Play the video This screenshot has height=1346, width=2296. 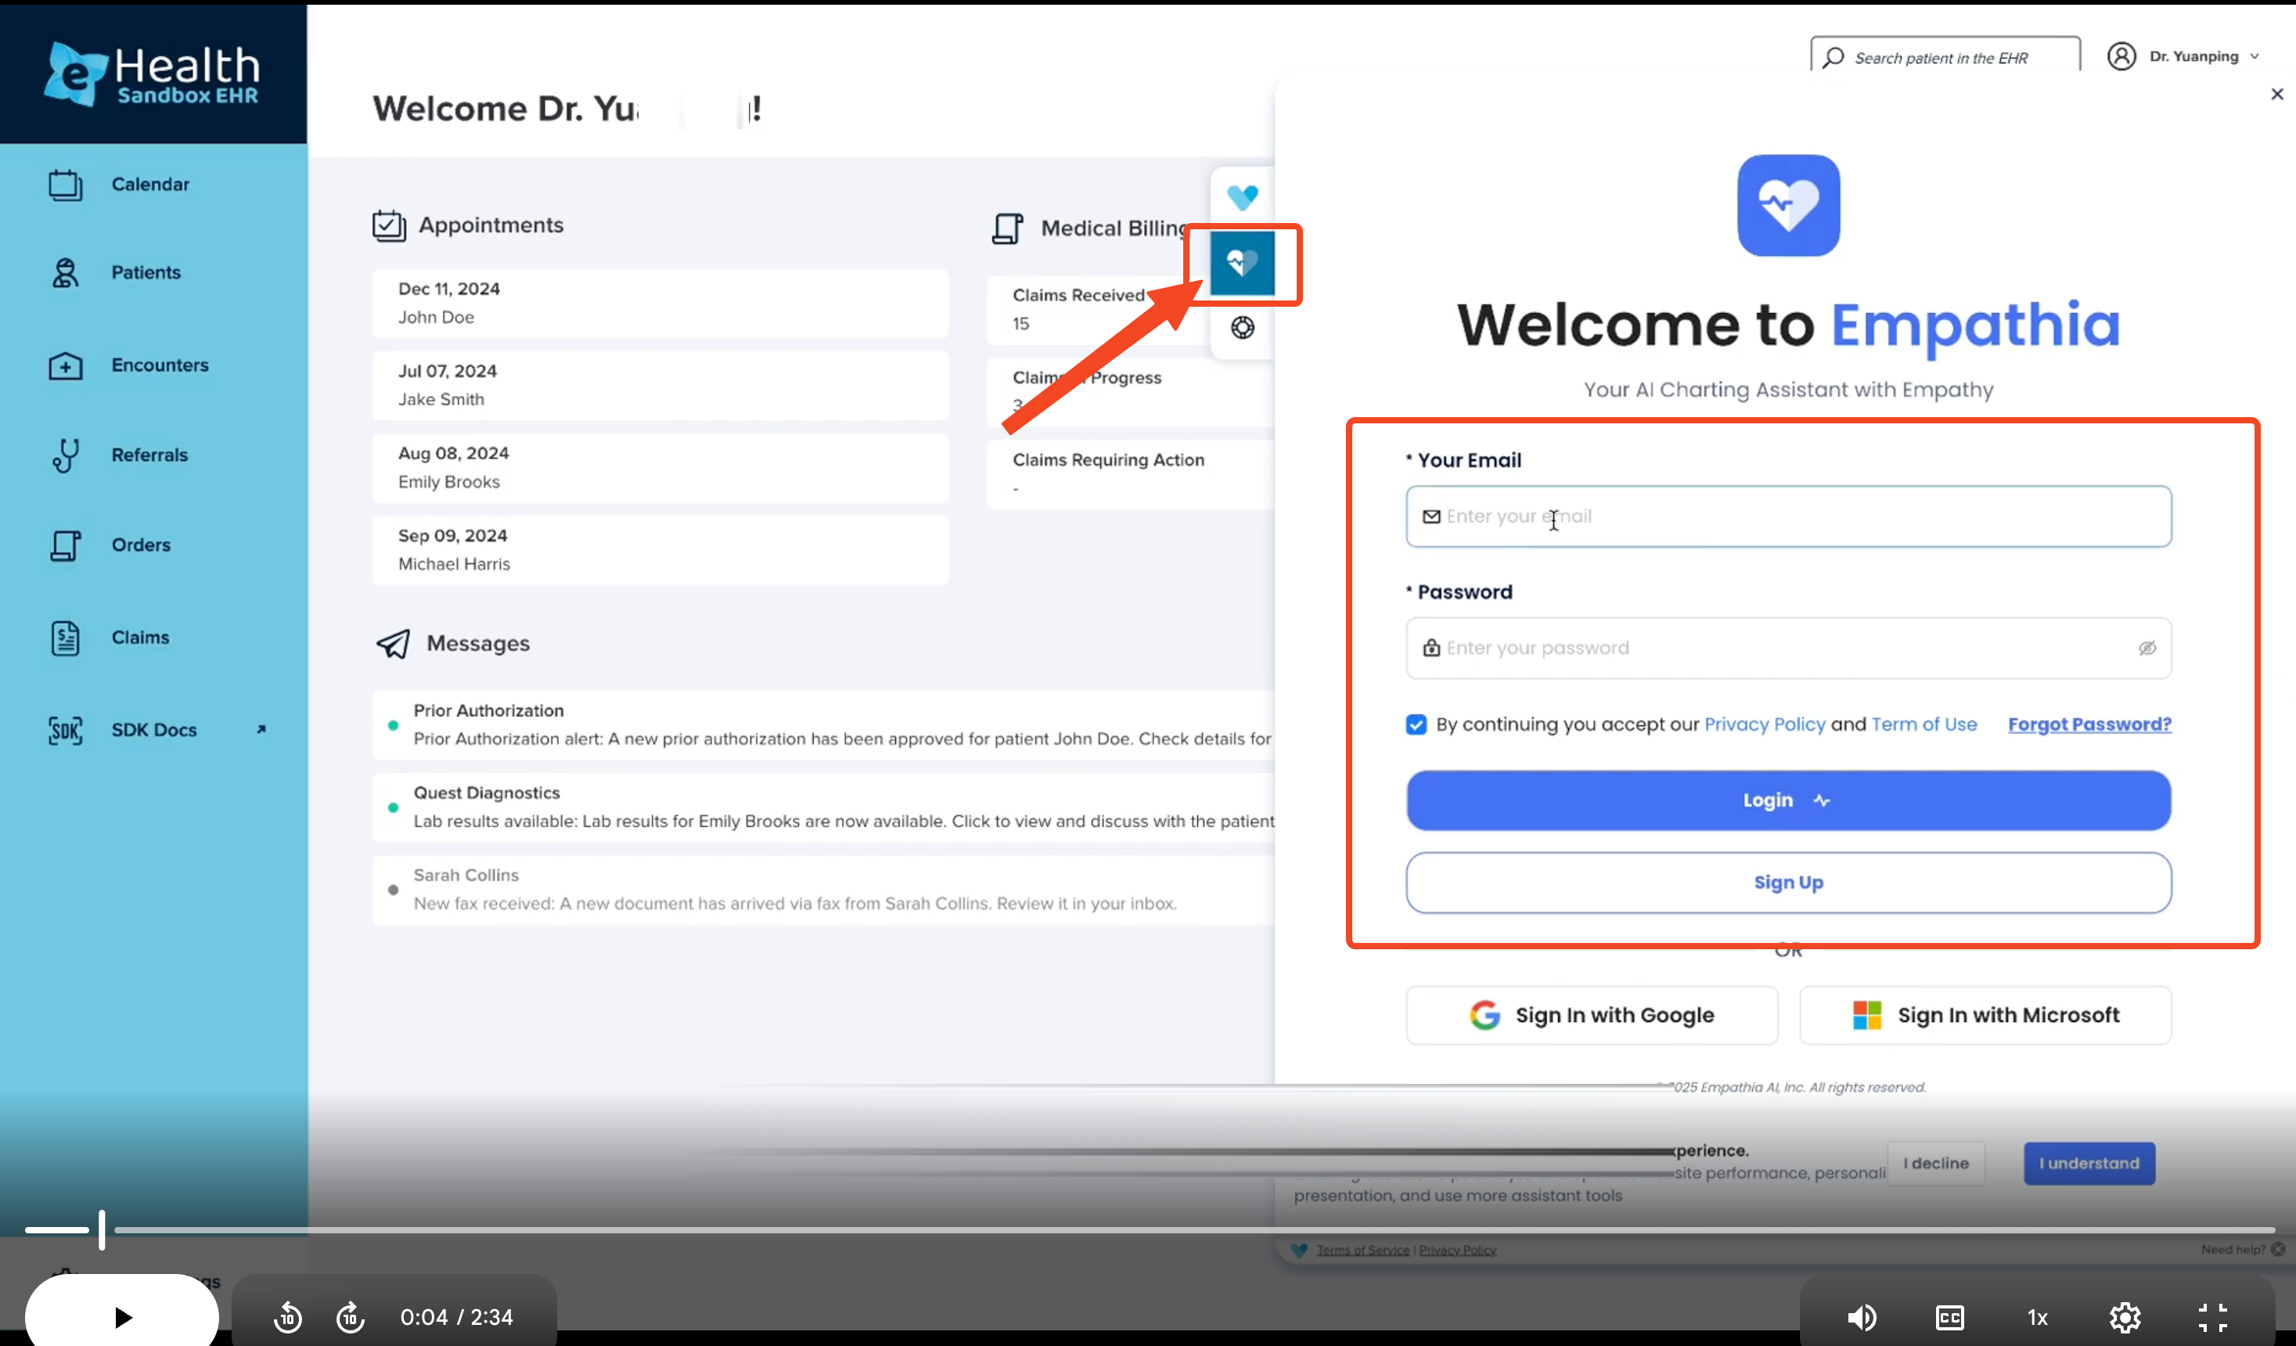[122, 1317]
